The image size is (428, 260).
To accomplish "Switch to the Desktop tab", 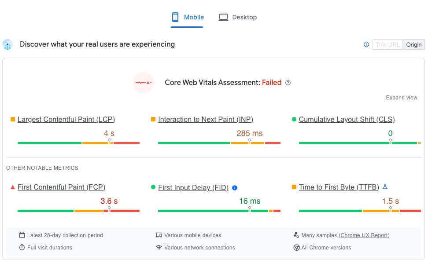I will pos(238,17).
